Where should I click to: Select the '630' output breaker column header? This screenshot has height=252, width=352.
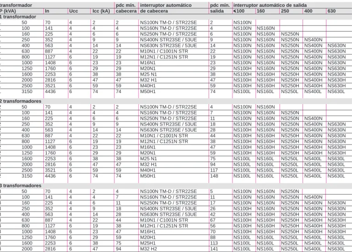[x=331, y=11]
